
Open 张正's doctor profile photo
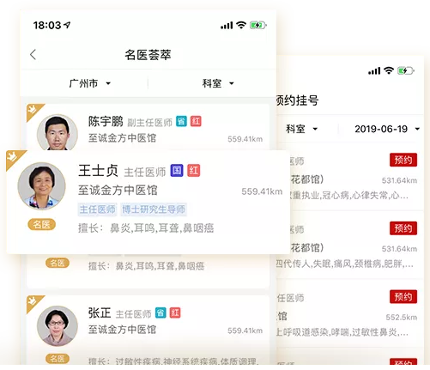pos(58,326)
